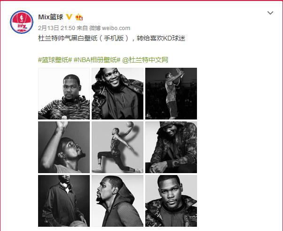Viewport: 283px width, 231px height.
Task: Click the post text about 杜兰特 wallpapers
Action: pos(112,38)
